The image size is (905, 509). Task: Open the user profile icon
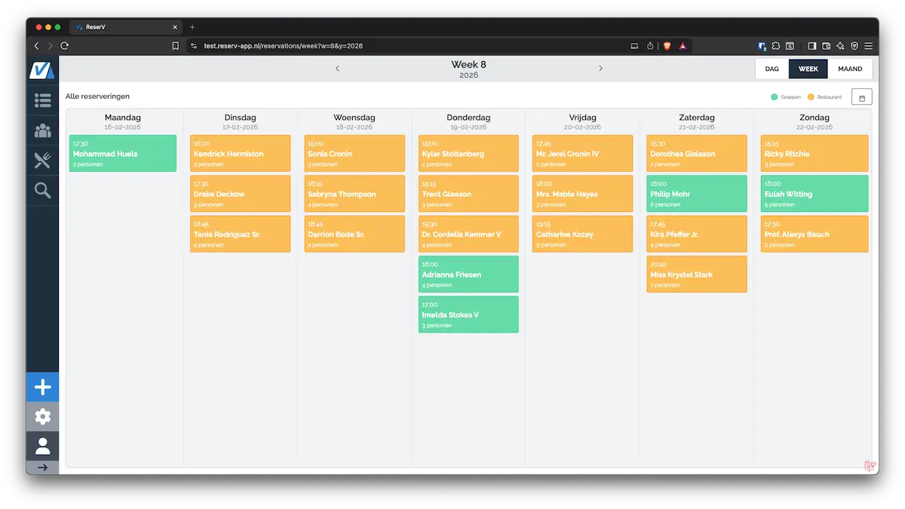(42, 446)
